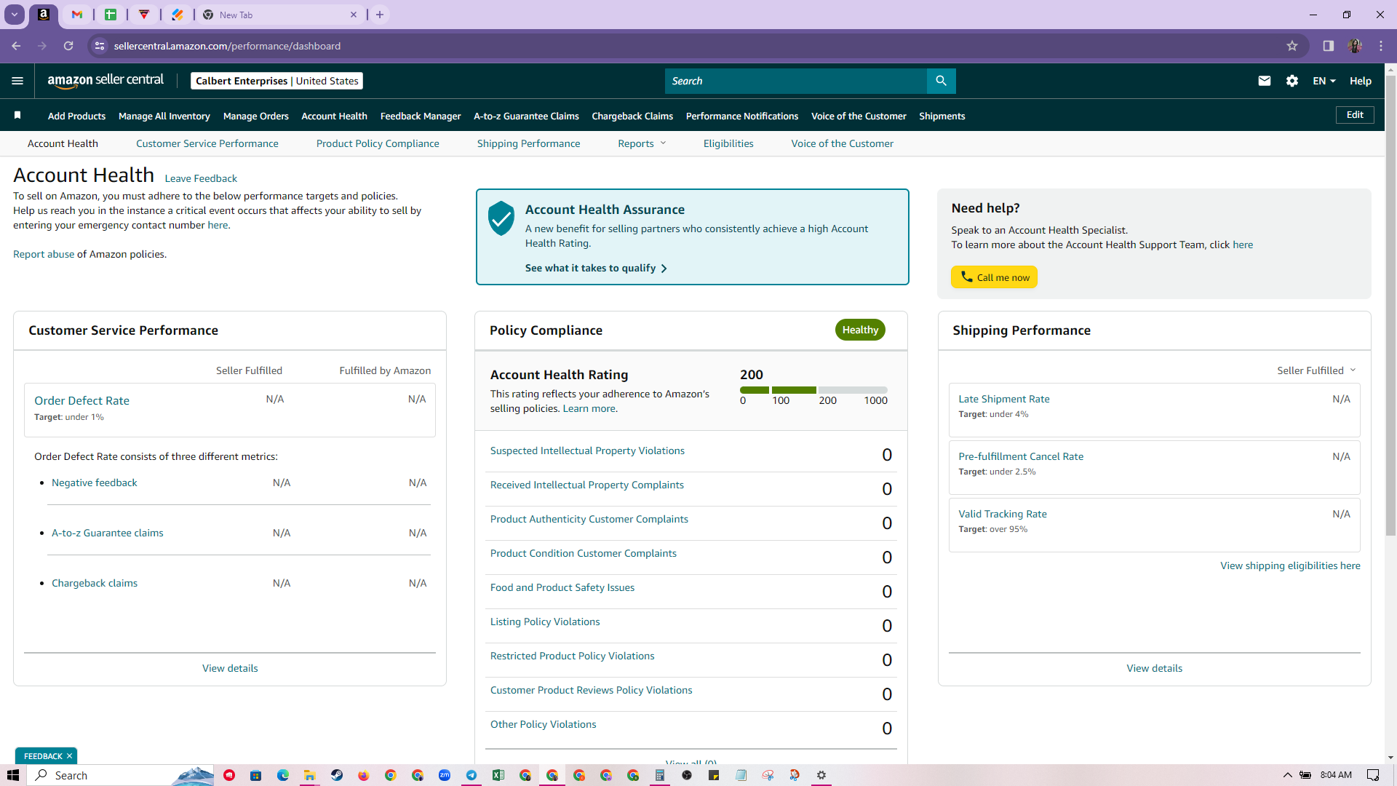Screen dimensions: 1397x786
Task: Switch to the Amazon pinned tab
Action: click(44, 15)
